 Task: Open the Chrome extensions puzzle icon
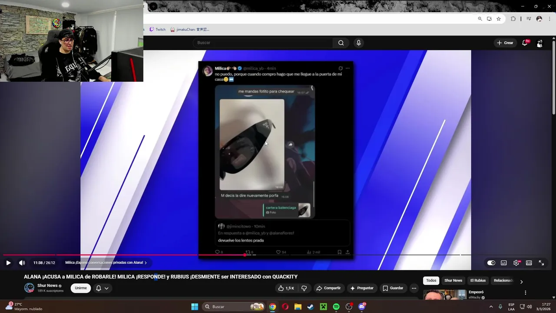513,19
